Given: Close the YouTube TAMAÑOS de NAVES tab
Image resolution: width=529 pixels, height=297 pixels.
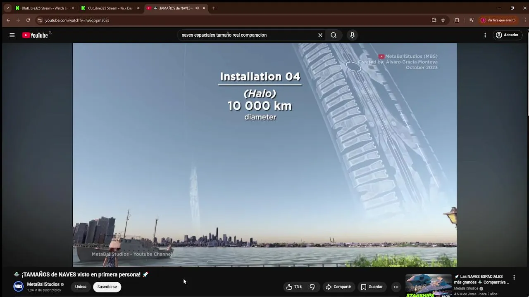Looking at the screenshot, I should pyautogui.click(x=204, y=8).
